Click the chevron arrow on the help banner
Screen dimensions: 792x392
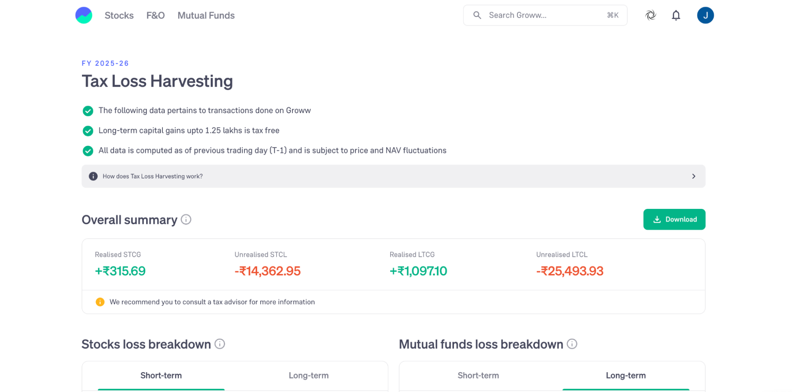tap(693, 176)
